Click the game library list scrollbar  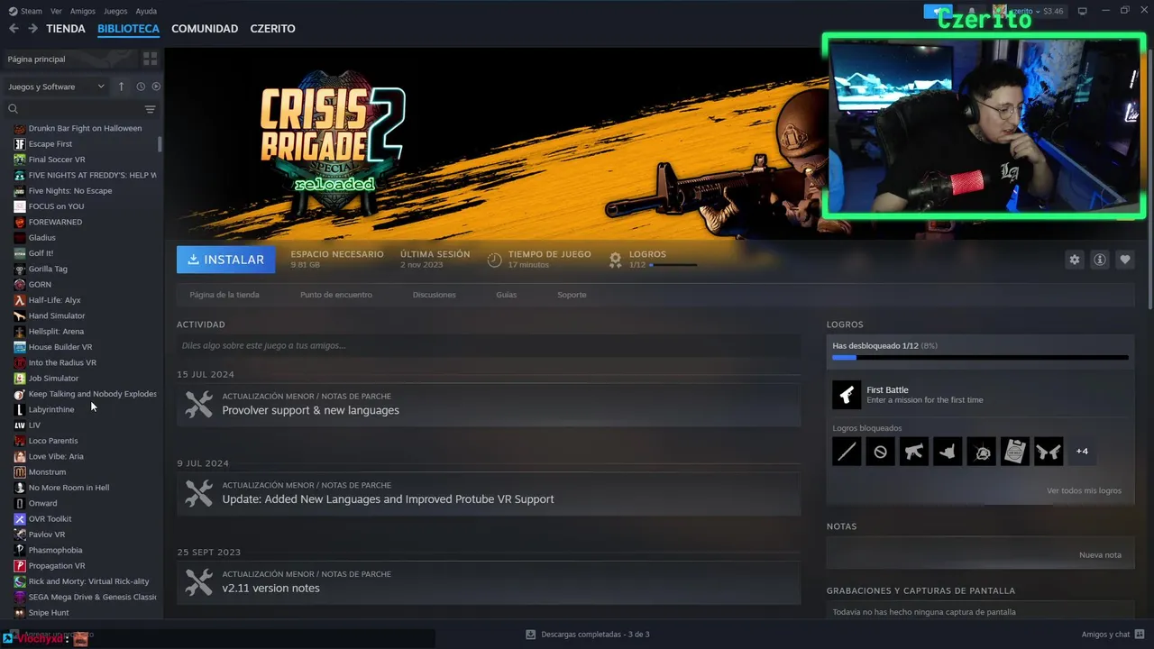click(160, 143)
